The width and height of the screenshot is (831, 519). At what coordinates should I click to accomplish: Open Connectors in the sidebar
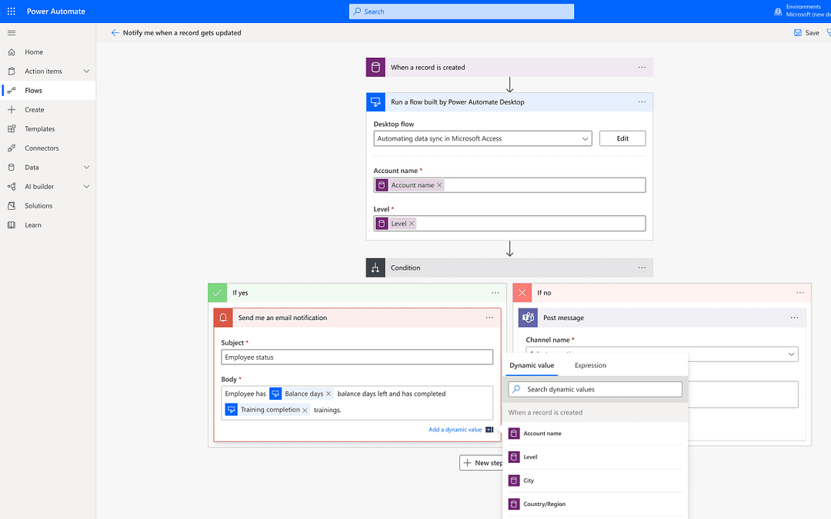tap(42, 148)
